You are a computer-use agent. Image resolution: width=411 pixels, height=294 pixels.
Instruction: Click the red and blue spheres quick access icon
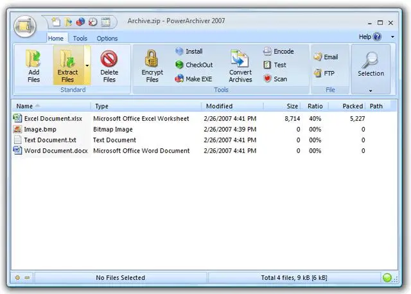pos(80,22)
